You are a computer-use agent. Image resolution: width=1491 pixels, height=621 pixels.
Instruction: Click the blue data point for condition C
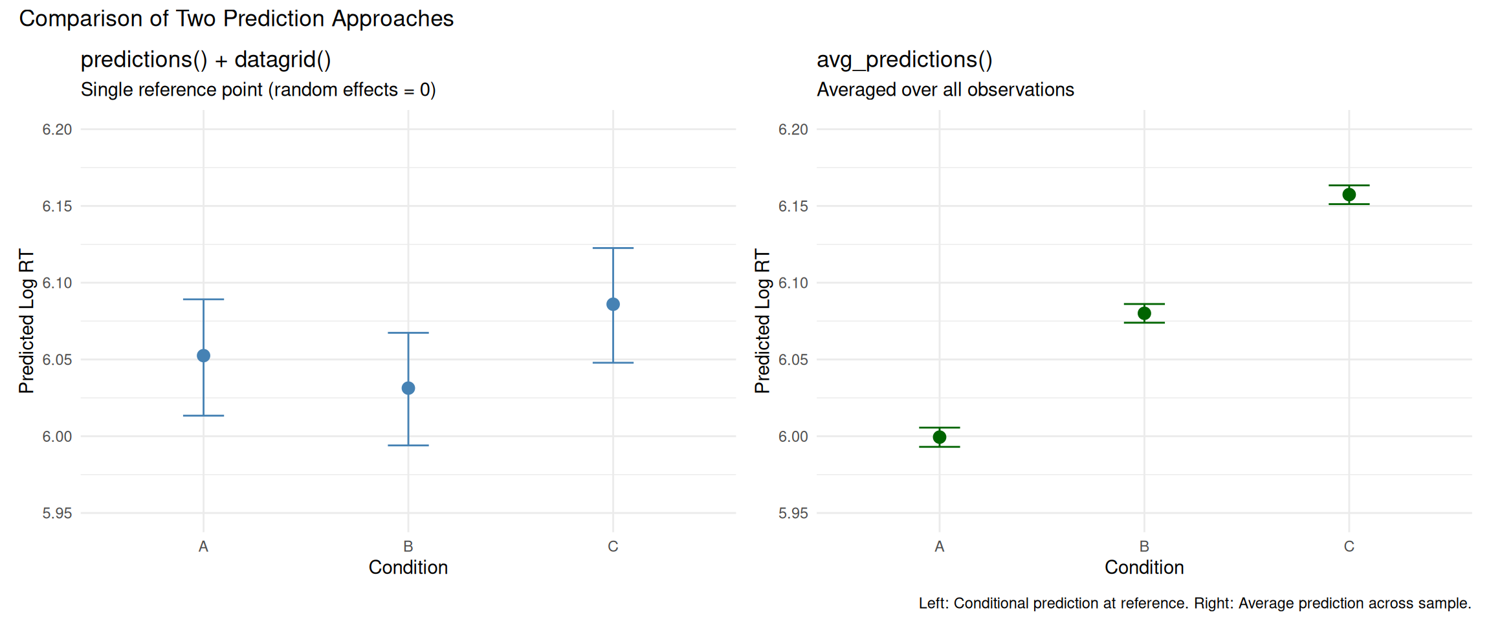click(x=613, y=304)
